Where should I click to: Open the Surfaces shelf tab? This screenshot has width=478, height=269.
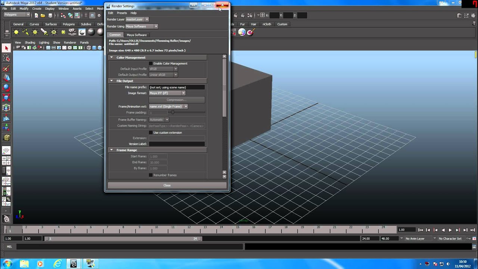point(51,24)
